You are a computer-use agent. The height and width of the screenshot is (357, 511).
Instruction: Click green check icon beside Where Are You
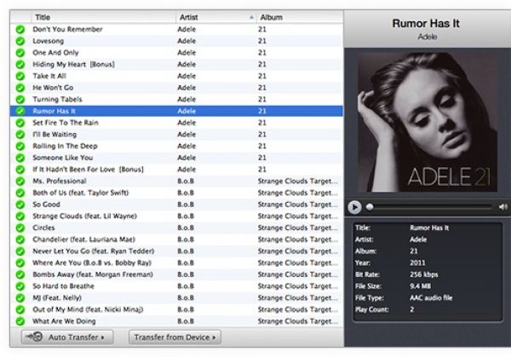(20, 263)
